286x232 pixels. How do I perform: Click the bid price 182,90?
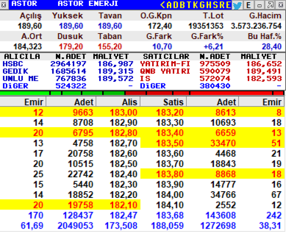[x=124, y=123]
